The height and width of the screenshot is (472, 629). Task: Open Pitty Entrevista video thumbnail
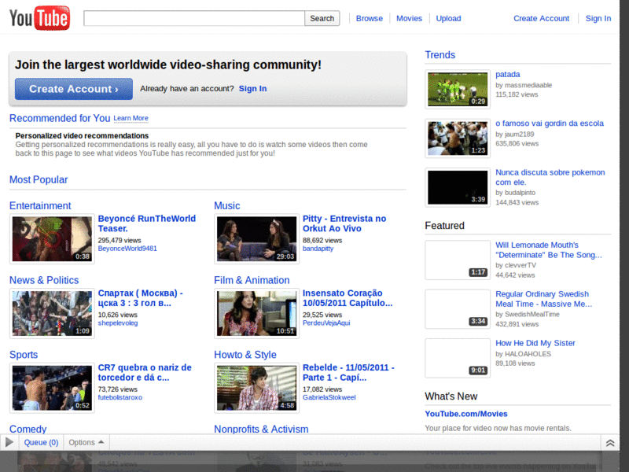tap(257, 239)
